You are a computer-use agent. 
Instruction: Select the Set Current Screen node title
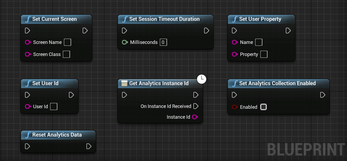(x=54, y=19)
